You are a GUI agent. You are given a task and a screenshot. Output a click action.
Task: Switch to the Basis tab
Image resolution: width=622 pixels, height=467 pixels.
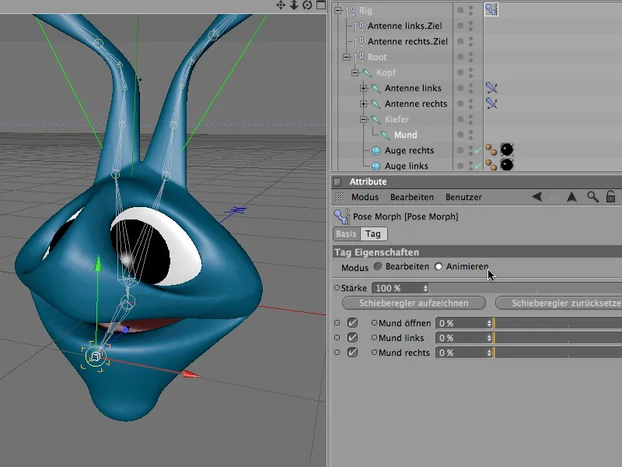click(346, 234)
